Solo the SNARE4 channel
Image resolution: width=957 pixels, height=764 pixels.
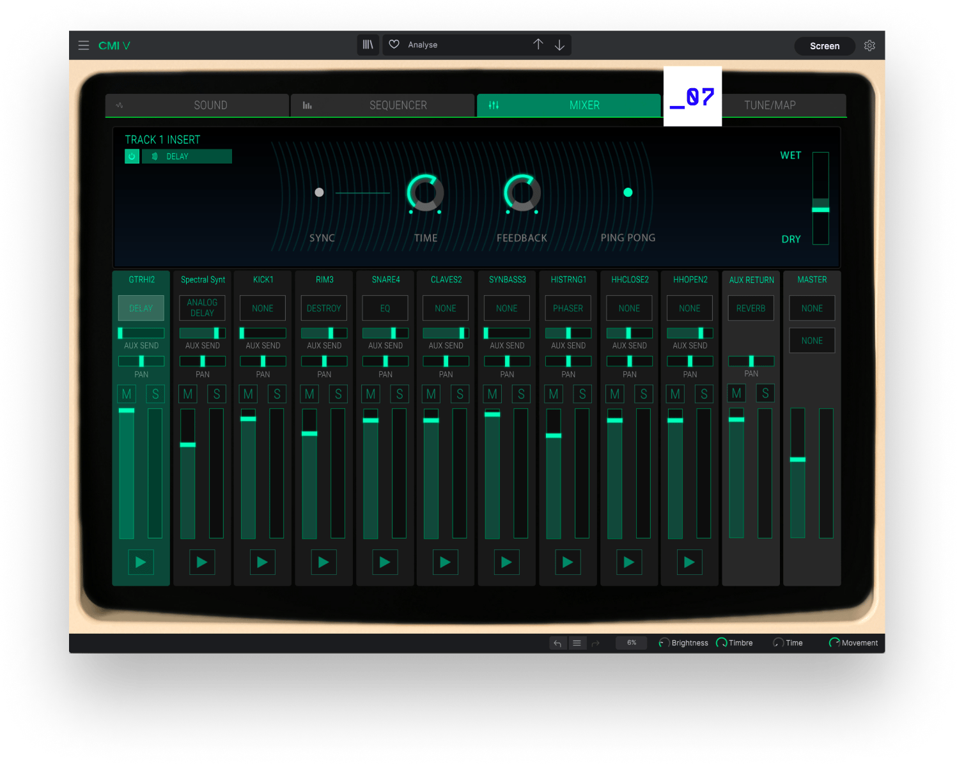click(400, 394)
